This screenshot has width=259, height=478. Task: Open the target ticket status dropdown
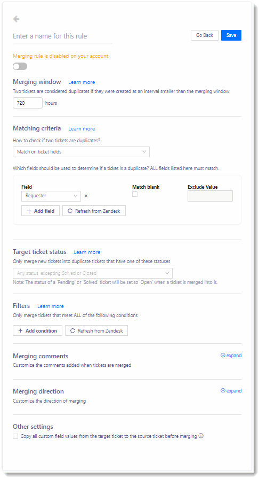point(93,273)
